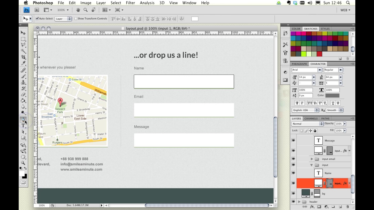Viewport: 374px width, 210px height.
Task: Select the Clone Stamp tool
Action: click(x=23, y=82)
